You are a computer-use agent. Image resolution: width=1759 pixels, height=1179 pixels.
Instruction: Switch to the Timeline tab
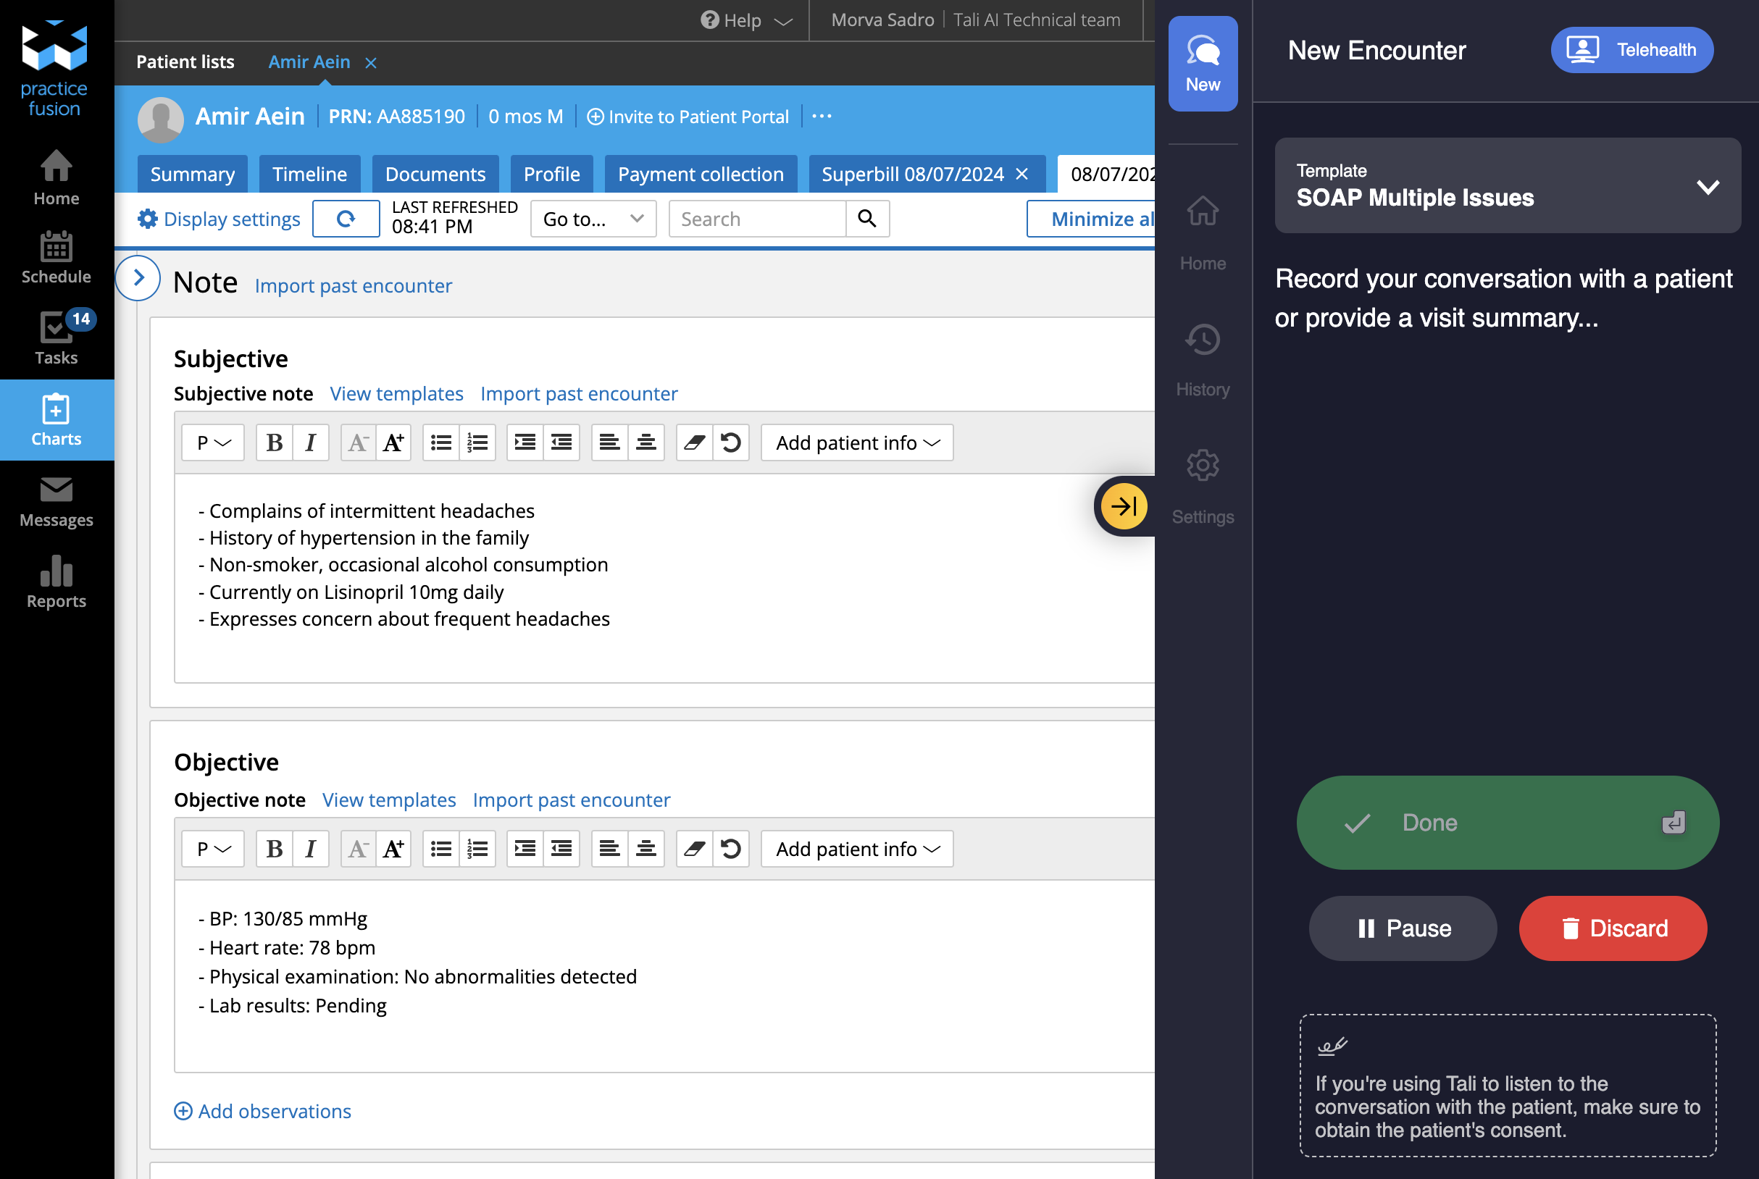point(309,173)
